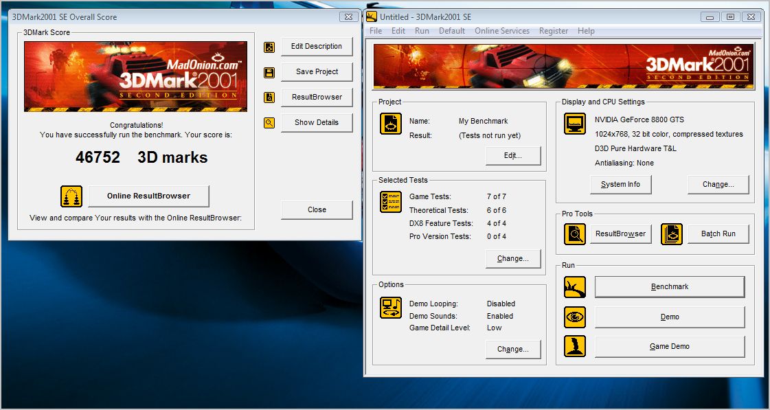Click the Show Details button
Viewport: 770px width, 410px height.
(317, 123)
